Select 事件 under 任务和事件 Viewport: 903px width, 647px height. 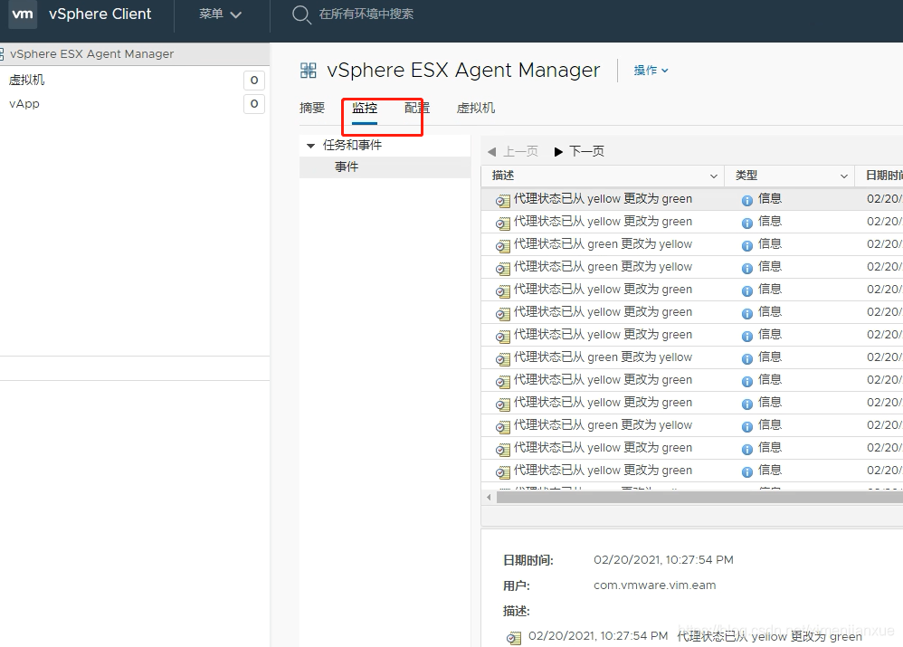tap(347, 167)
